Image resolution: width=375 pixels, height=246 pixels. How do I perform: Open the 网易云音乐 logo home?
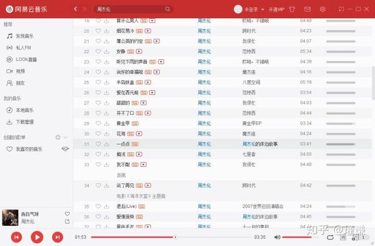[x=26, y=9]
